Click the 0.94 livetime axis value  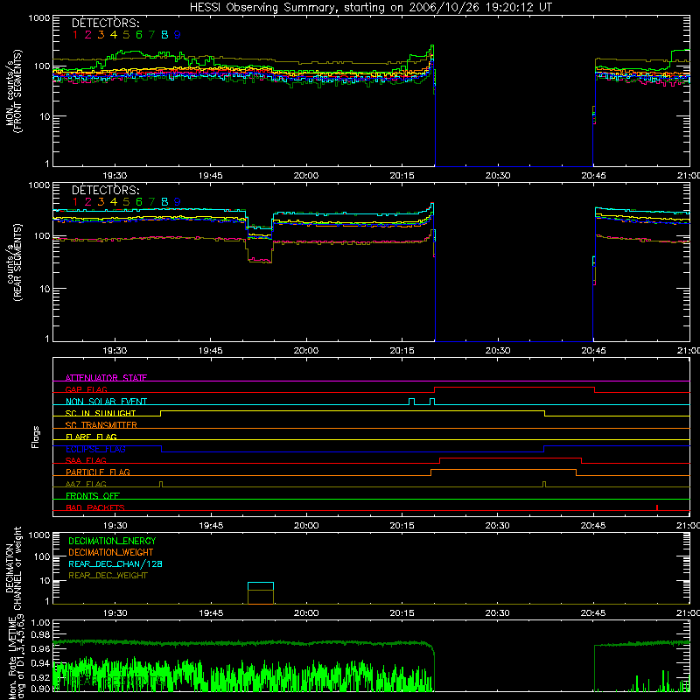[40, 663]
